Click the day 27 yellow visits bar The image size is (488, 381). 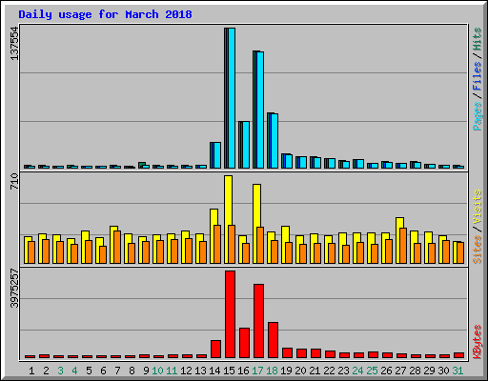[400, 223]
